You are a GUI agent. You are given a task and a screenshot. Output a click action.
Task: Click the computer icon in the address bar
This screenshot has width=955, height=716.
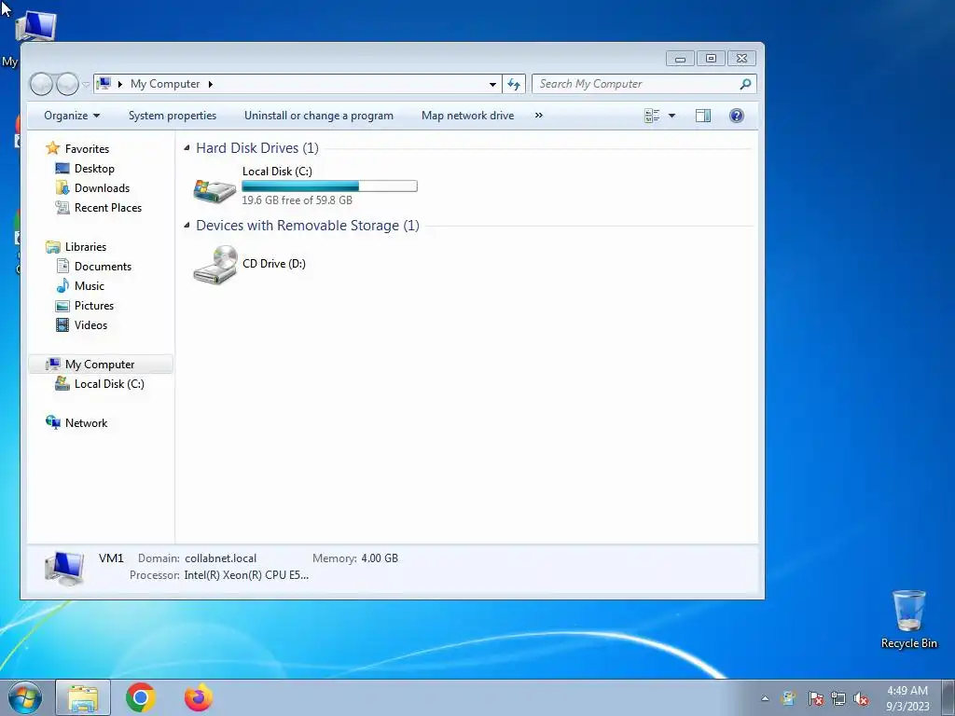pyautogui.click(x=104, y=83)
